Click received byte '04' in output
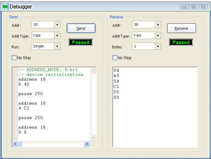The image size is (211, 159). click(x=116, y=81)
